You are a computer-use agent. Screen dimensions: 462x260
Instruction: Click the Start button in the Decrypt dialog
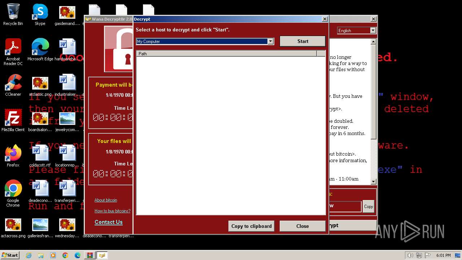[x=303, y=41]
